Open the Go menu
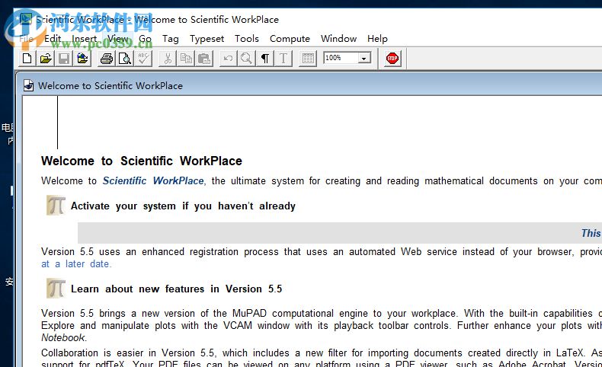602x367 pixels. (x=145, y=39)
